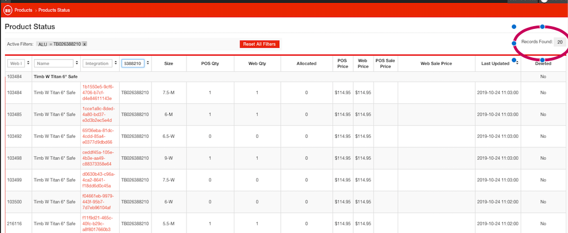Open integration link starting ceddf45a-105e

(x=97, y=158)
